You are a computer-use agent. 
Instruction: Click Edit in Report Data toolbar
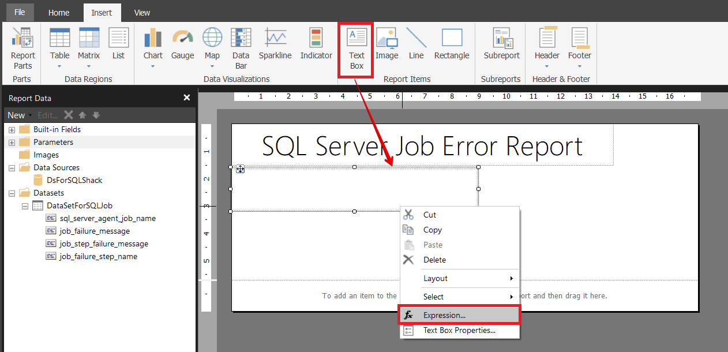coord(48,115)
